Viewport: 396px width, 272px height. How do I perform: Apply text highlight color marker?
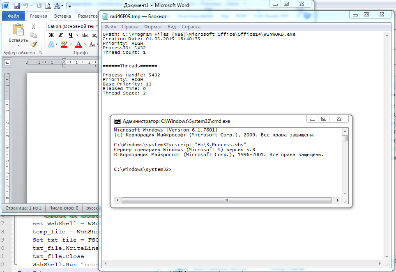pos(64,44)
